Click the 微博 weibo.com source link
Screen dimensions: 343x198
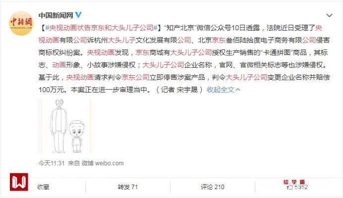[x=103, y=163]
